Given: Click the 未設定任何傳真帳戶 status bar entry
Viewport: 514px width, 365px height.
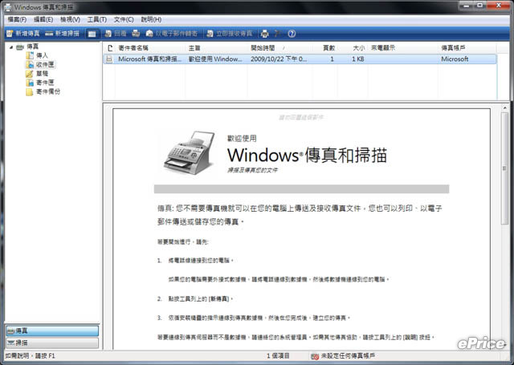Looking at the screenshot, I should 348,355.
